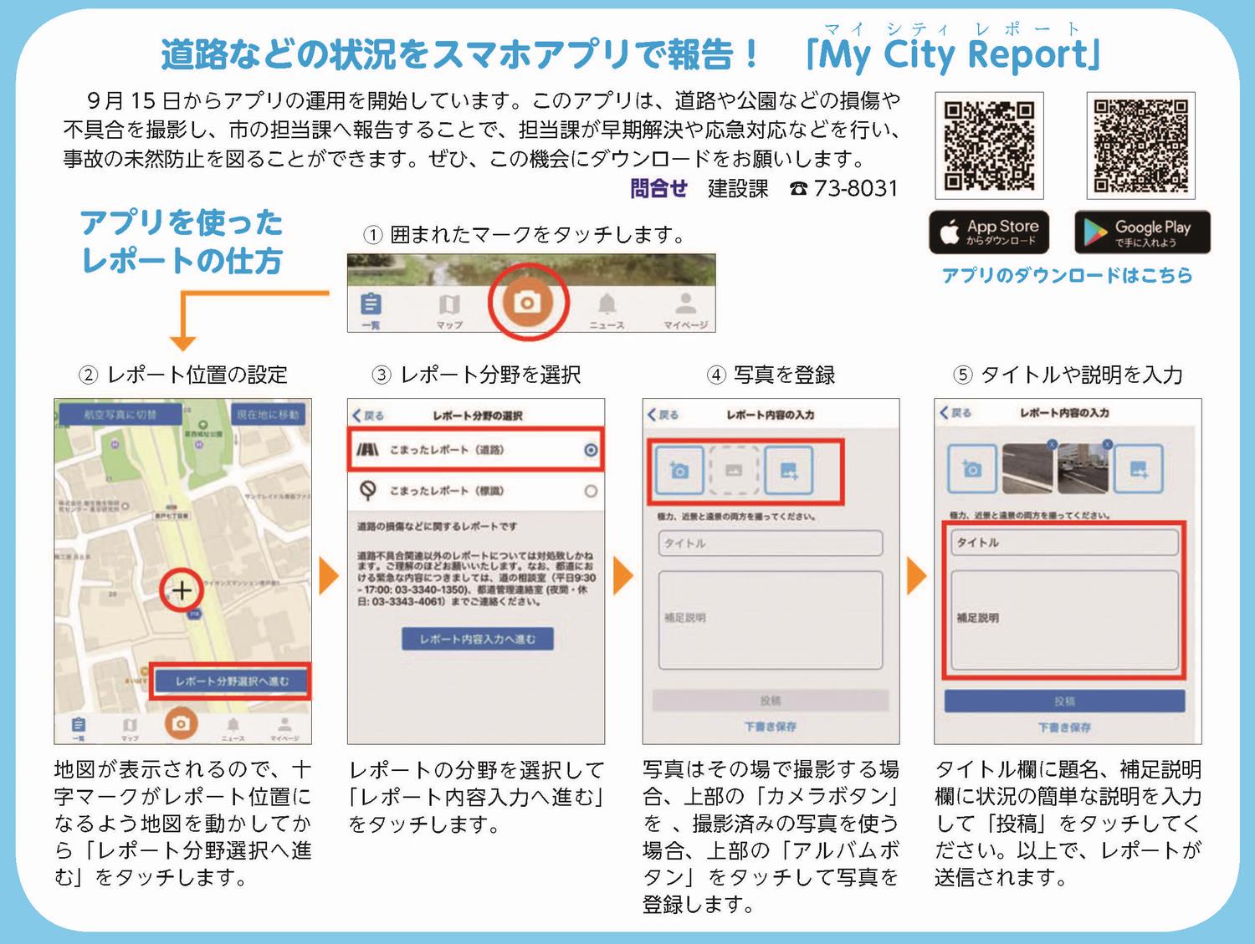This screenshot has width=1255, height=944.
Task: Tap the album add-image button in step ⑤ screen
Action: pos(1138,468)
